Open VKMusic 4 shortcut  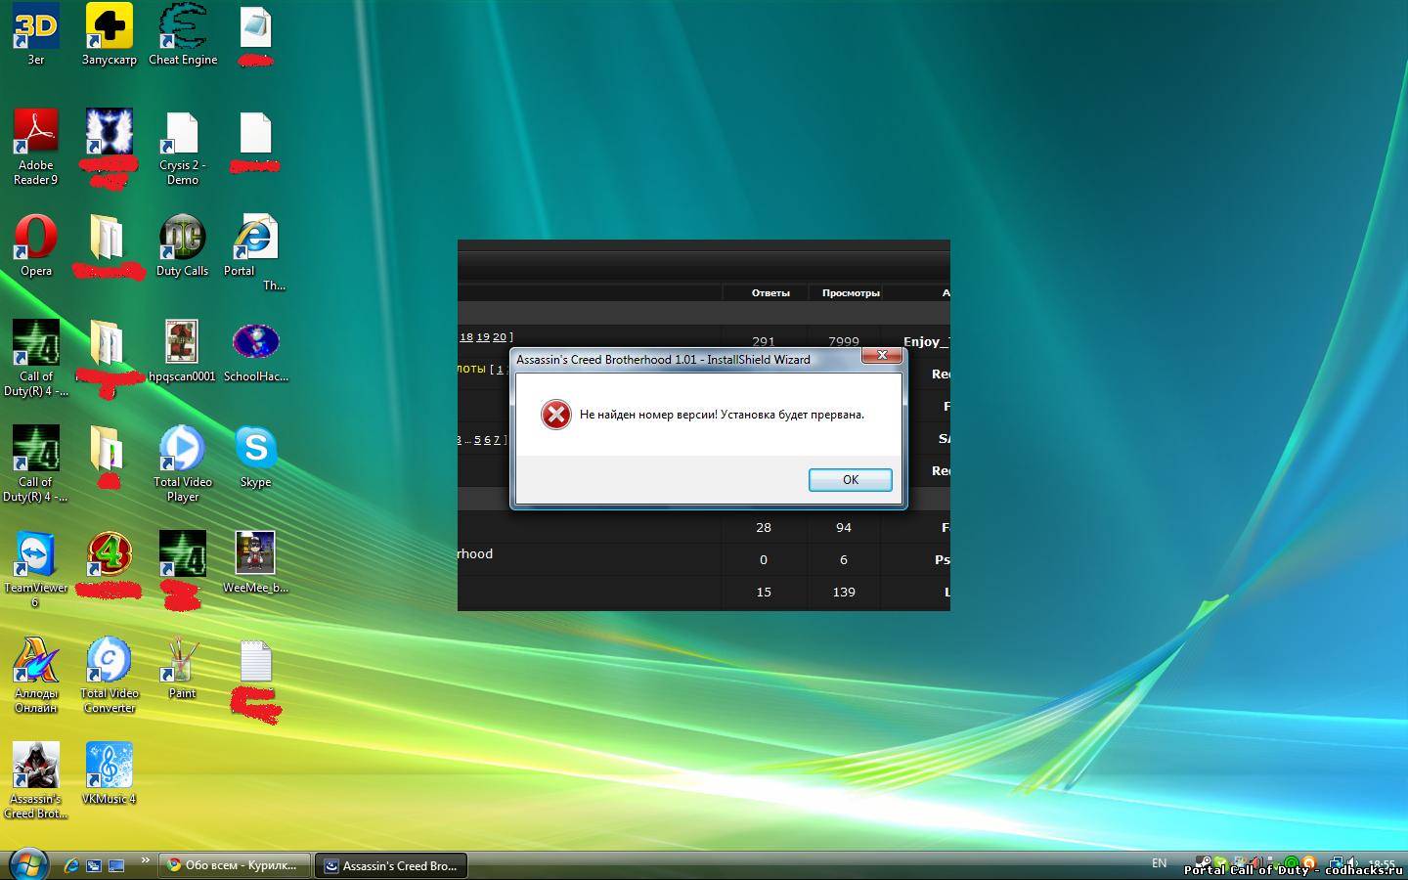(110, 773)
